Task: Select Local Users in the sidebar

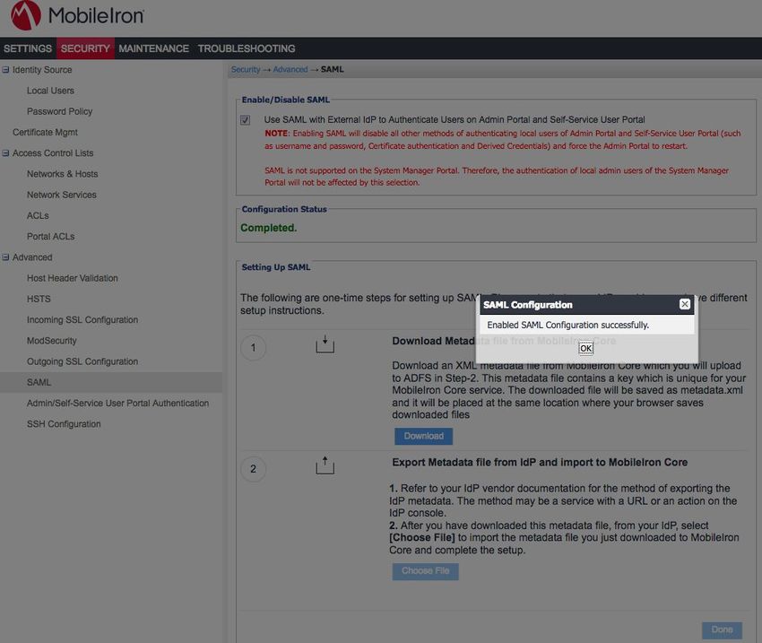Action: pyautogui.click(x=50, y=91)
